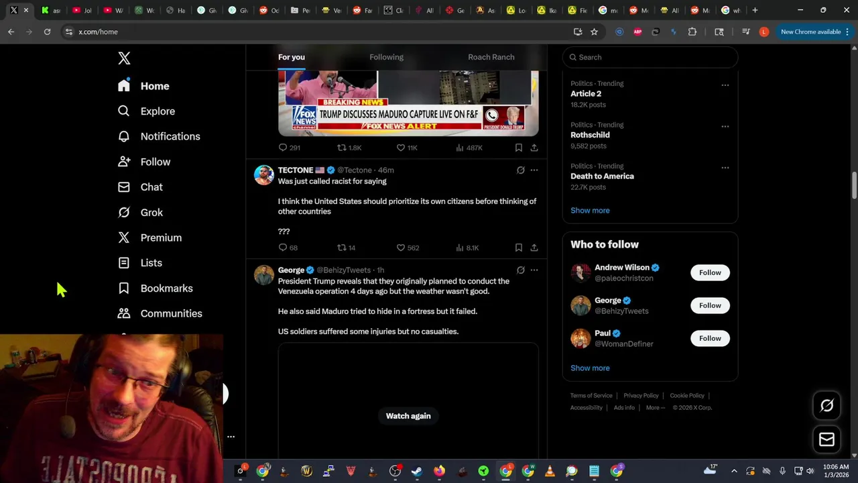858x483 pixels.
Task: Open more options for Article 2 trend
Action: [x=725, y=85]
